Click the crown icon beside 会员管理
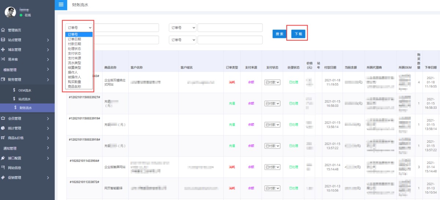Viewport: 440px width, 200px height. (x=3, y=118)
